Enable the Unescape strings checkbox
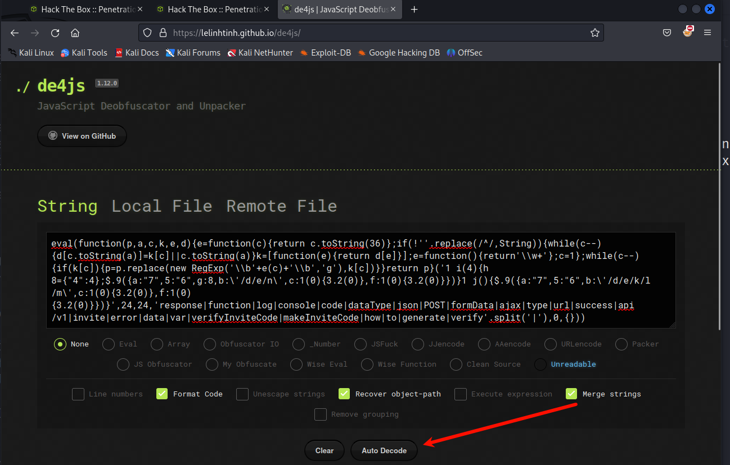 coord(242,394)
